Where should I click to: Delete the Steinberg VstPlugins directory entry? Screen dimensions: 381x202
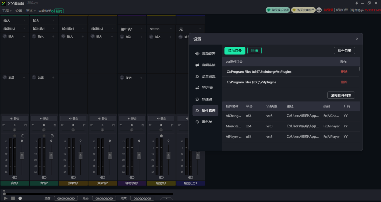pos(344,72)
